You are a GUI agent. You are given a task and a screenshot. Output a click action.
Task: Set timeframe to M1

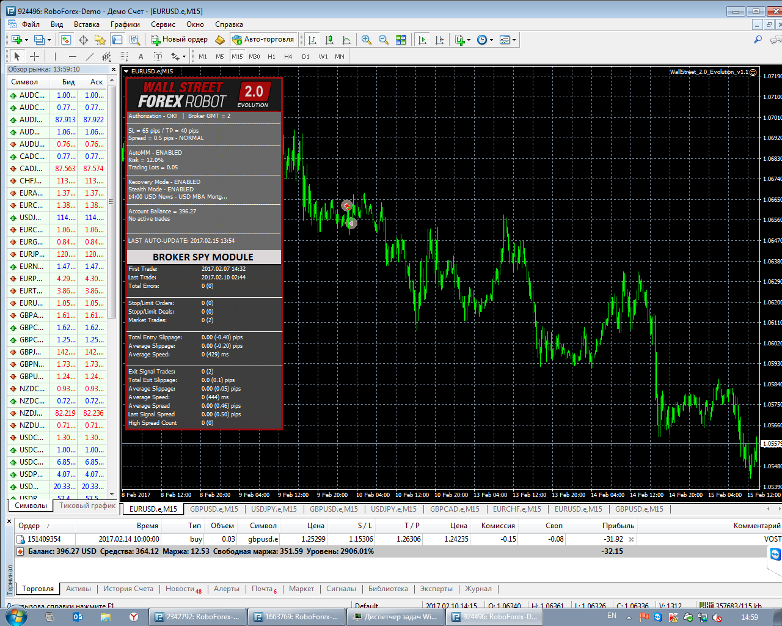point(203,56)
